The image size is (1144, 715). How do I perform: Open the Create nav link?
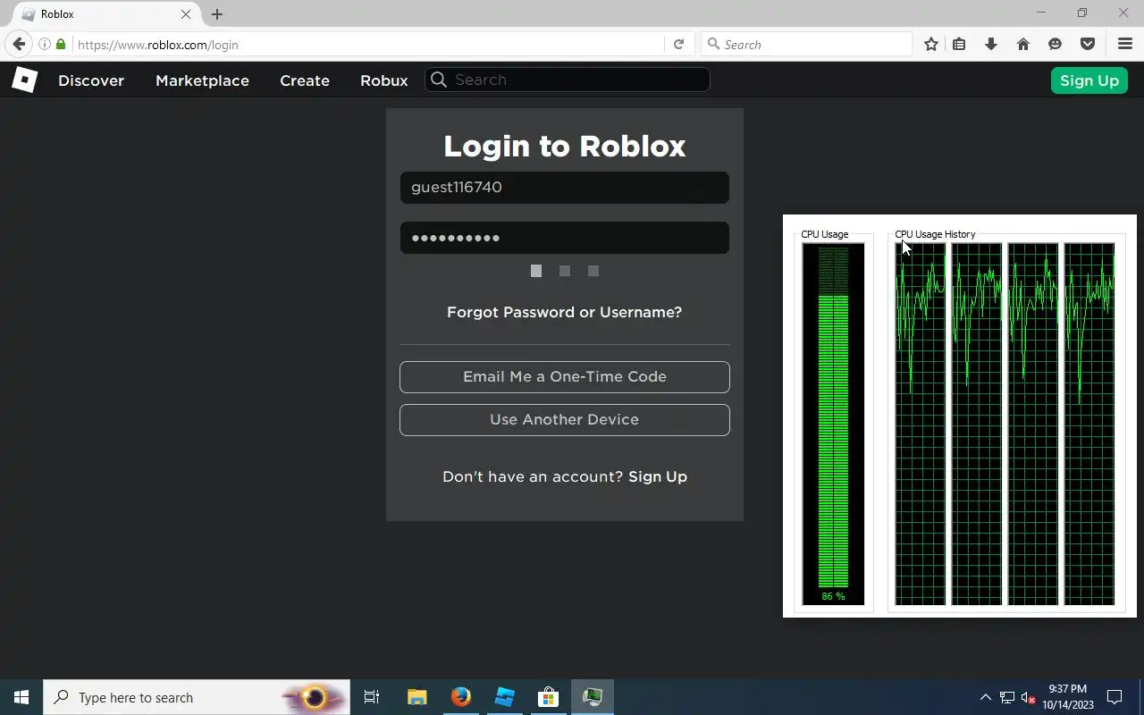pos(305,80)
